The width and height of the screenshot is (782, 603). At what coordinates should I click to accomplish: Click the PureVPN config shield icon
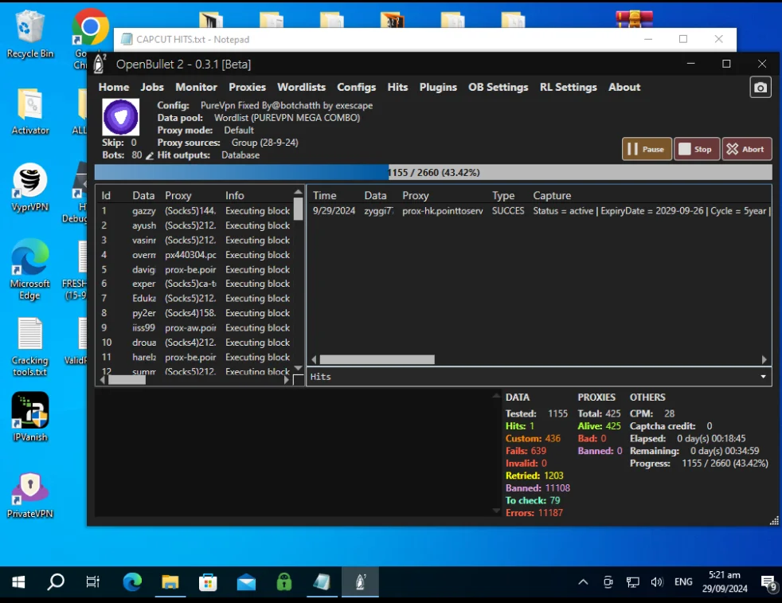121,117
